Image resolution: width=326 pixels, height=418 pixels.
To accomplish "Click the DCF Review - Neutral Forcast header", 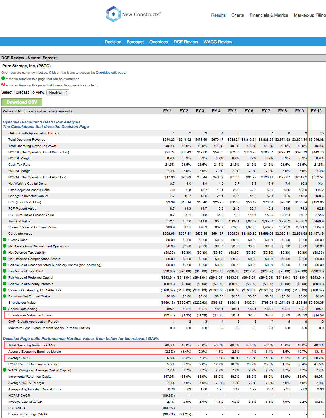I will pyautogui.click(x=29, y=58).
